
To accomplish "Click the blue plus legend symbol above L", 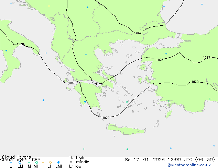I will point(11,162).
